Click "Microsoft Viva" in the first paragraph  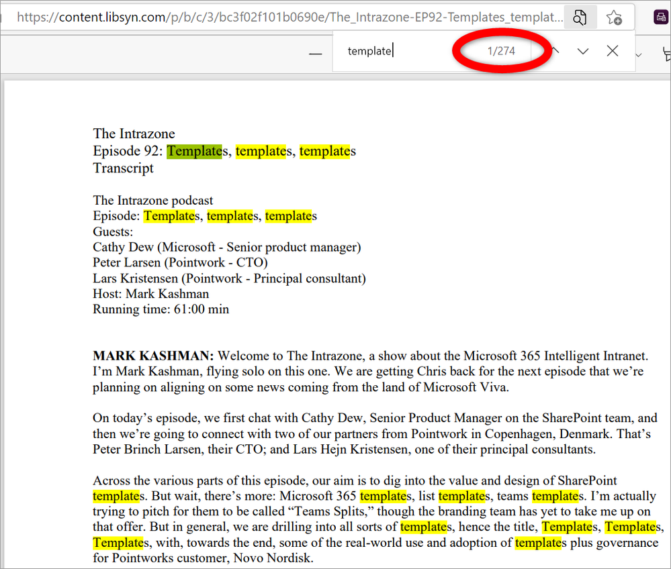[x=465, y=387]
